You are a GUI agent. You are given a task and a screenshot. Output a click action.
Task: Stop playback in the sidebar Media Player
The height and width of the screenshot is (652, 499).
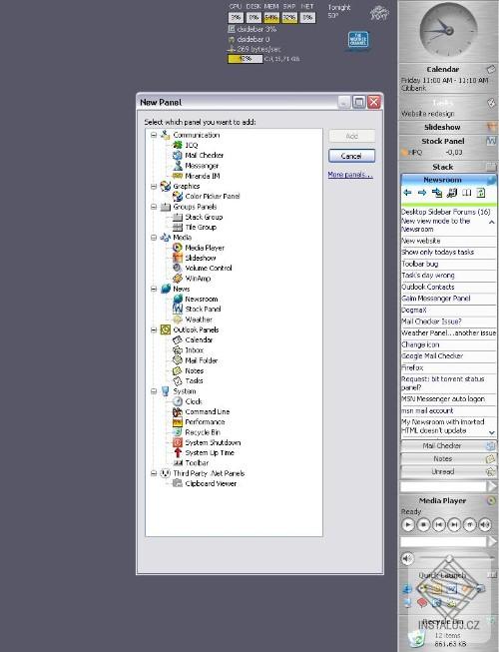[x=423, y=525]
